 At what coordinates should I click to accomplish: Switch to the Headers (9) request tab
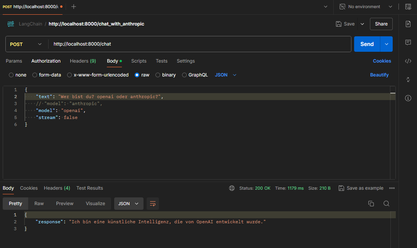83,61
